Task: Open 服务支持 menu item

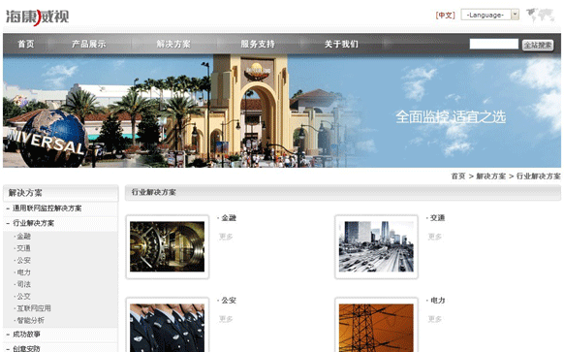Action: point(258,44)
